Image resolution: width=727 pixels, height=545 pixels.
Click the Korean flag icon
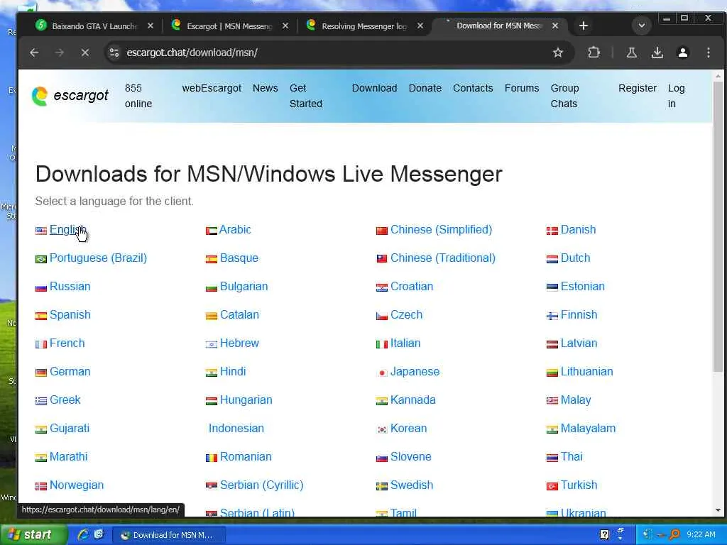[x=381, y=429]
